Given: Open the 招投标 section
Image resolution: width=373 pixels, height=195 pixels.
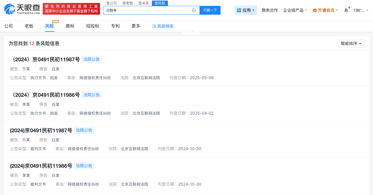Looking at the screenshot, I should 92,26.
